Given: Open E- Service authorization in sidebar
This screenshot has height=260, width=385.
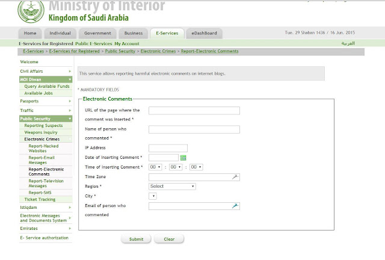Looking at the screenshot, I should [x=44, y=238].
